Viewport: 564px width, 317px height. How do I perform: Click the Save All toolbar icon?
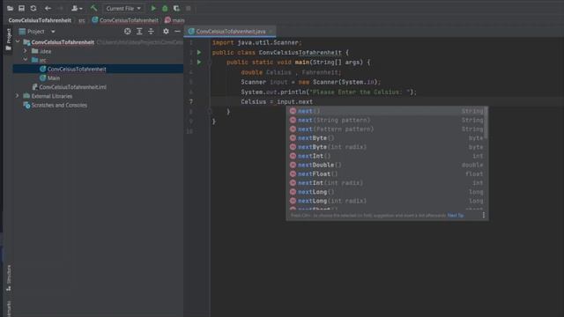[21, 8]
